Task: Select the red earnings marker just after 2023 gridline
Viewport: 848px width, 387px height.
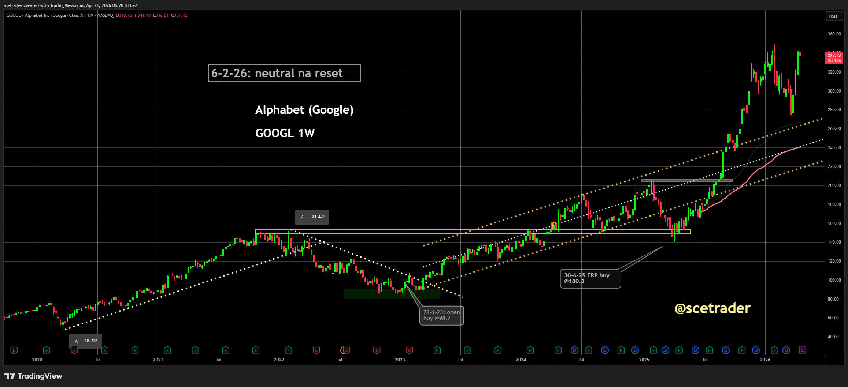Action: pos(410,350)
